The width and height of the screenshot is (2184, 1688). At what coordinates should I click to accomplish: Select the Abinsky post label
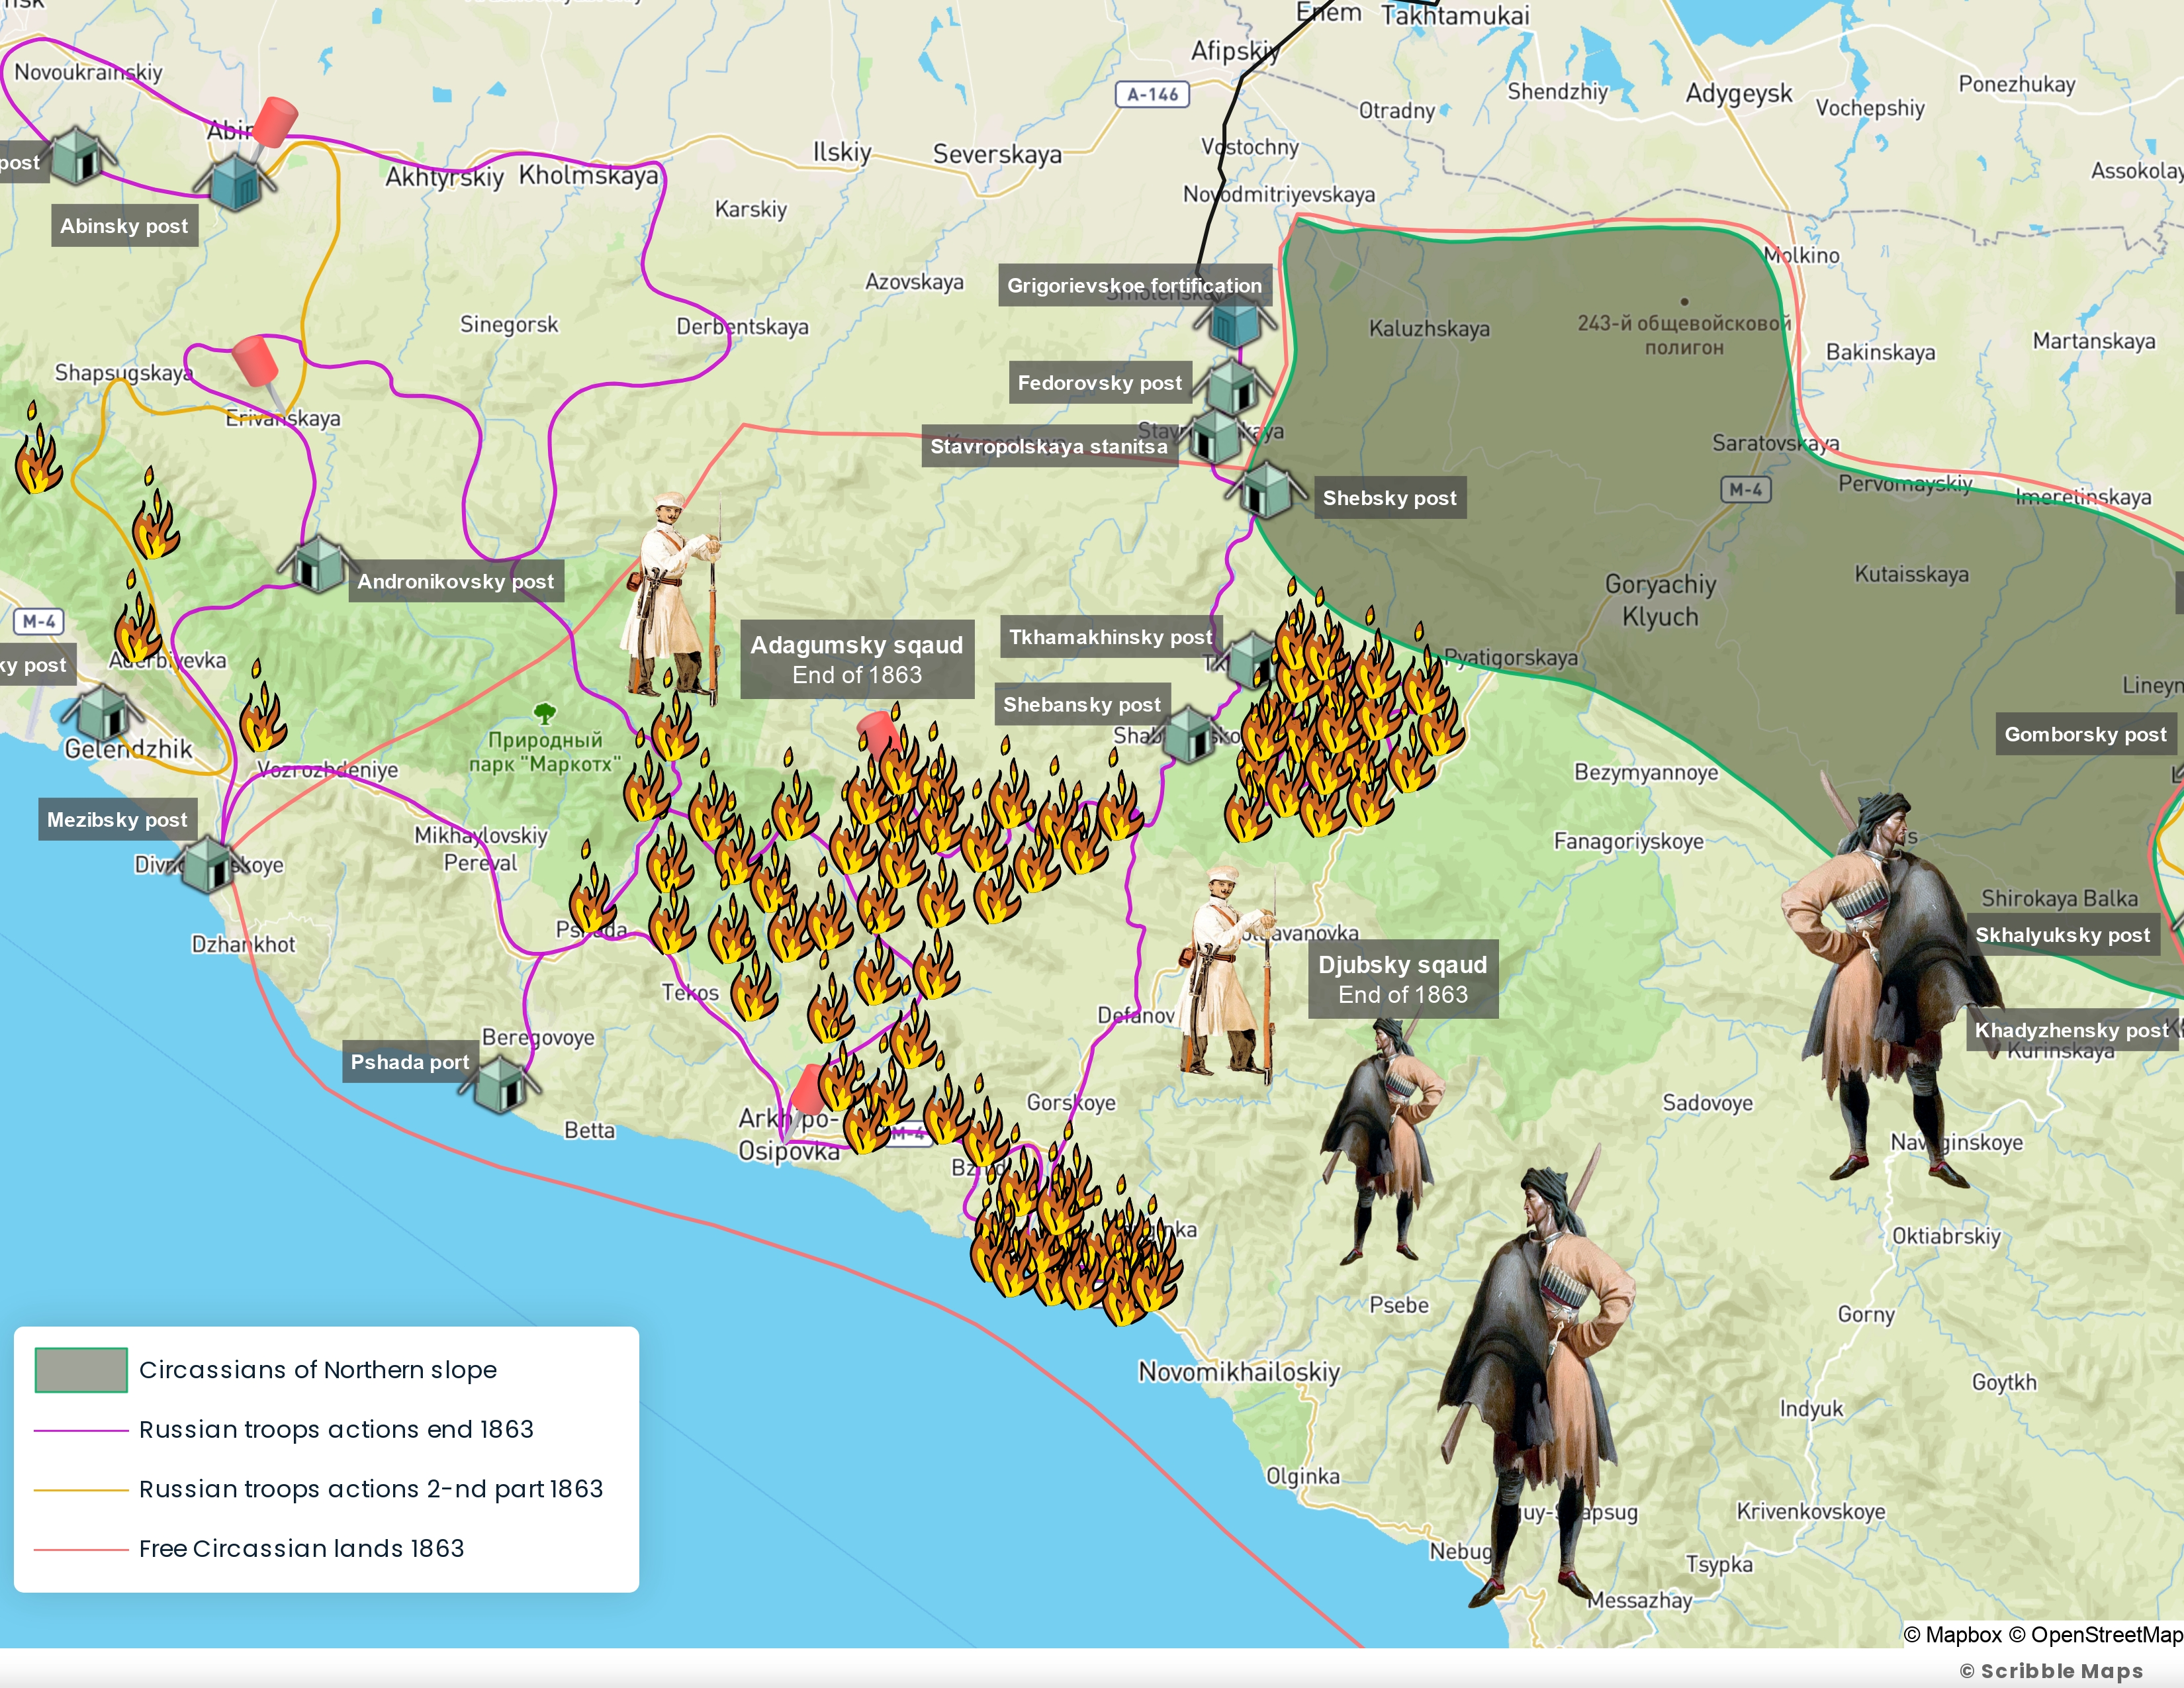124,226
